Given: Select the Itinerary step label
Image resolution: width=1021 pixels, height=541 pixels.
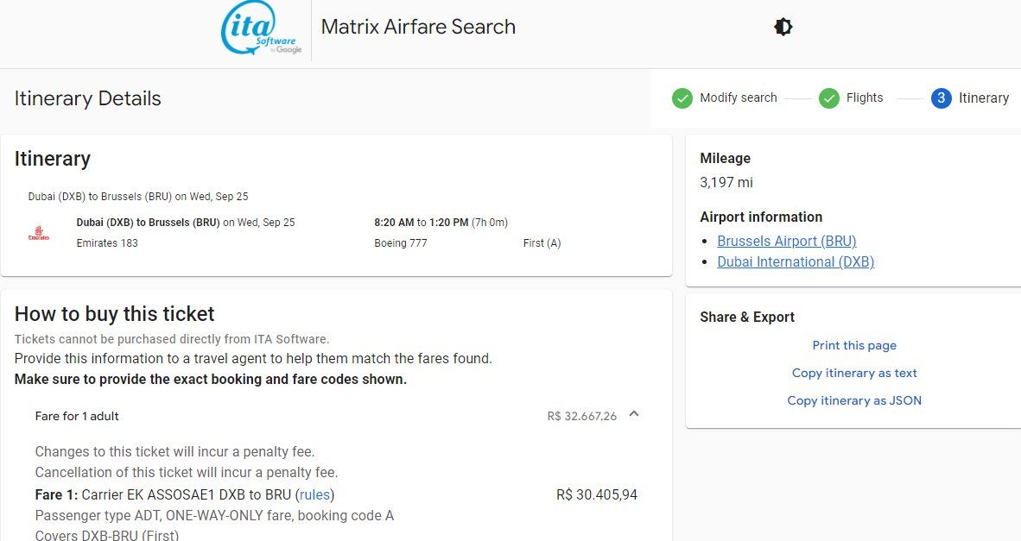Looking at the screenshot, I should point(984,98).
